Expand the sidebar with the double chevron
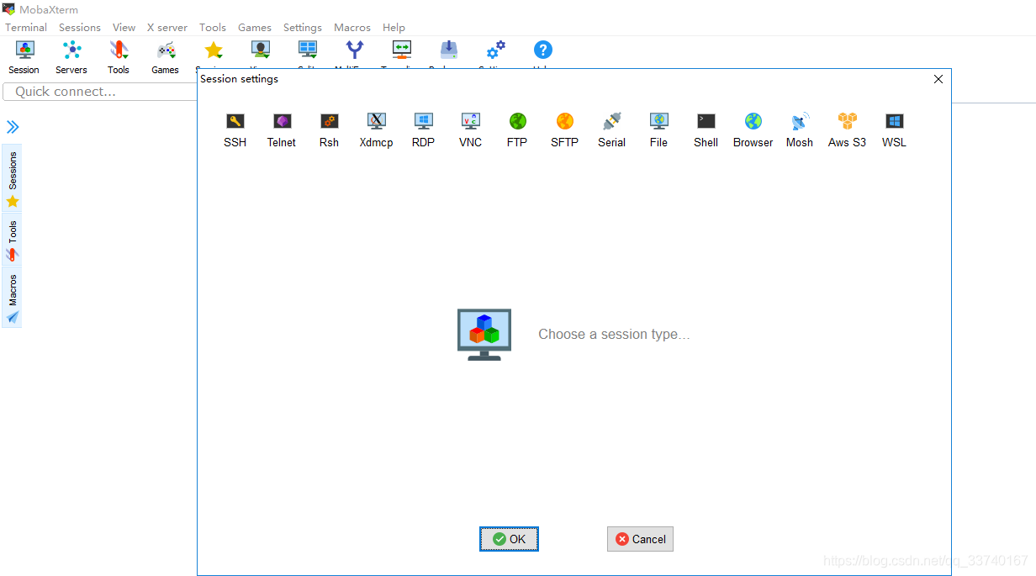 (x=13, y=127)
